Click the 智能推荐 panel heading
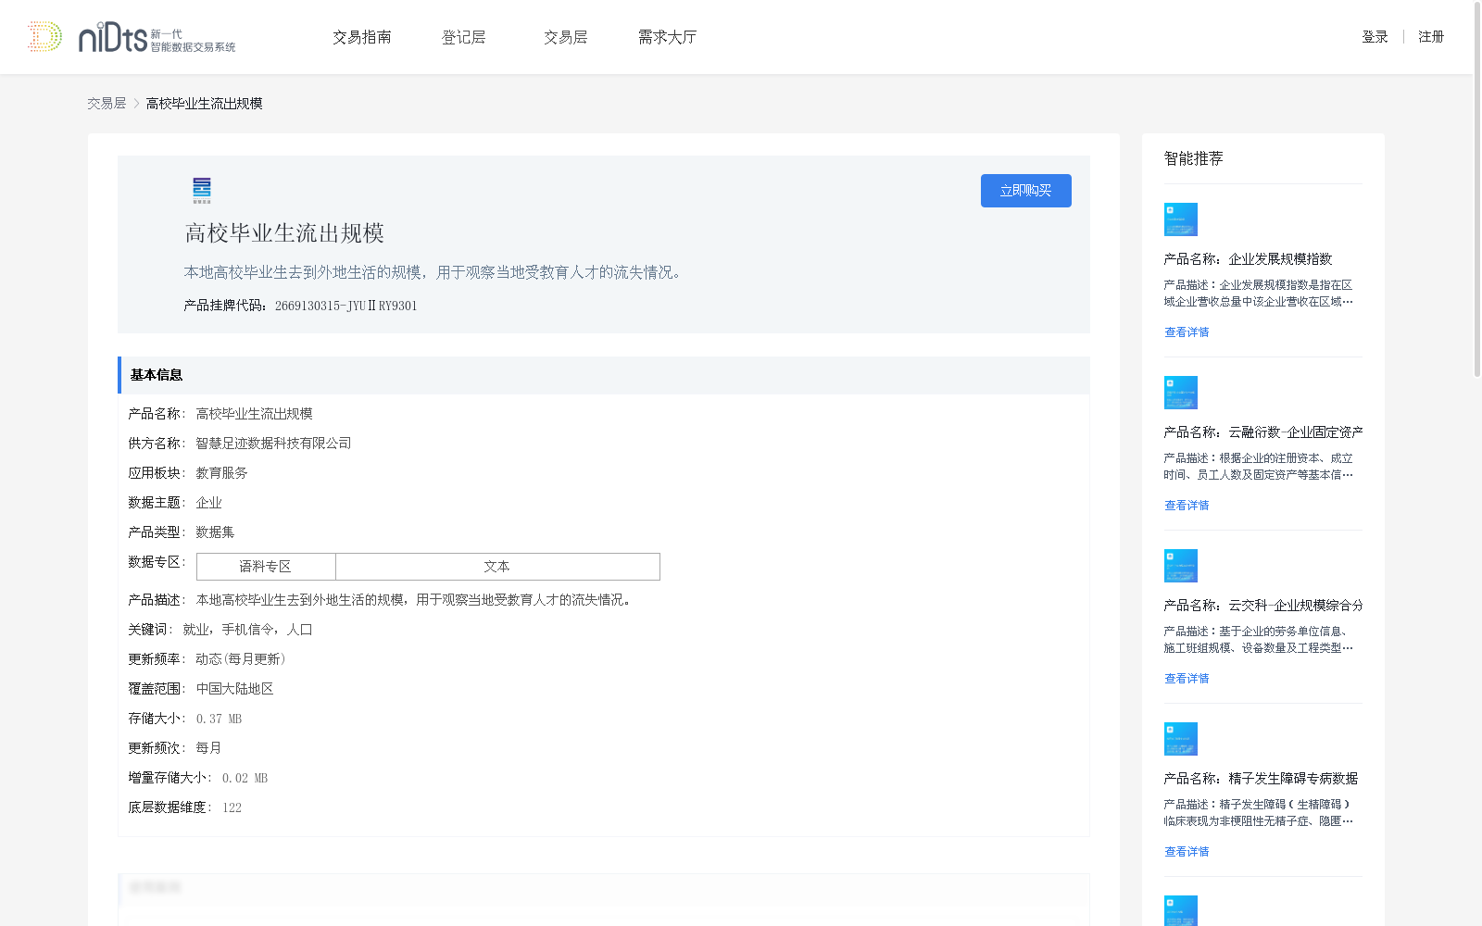The image size is (1482, 926). click(x=1193, y=158)
